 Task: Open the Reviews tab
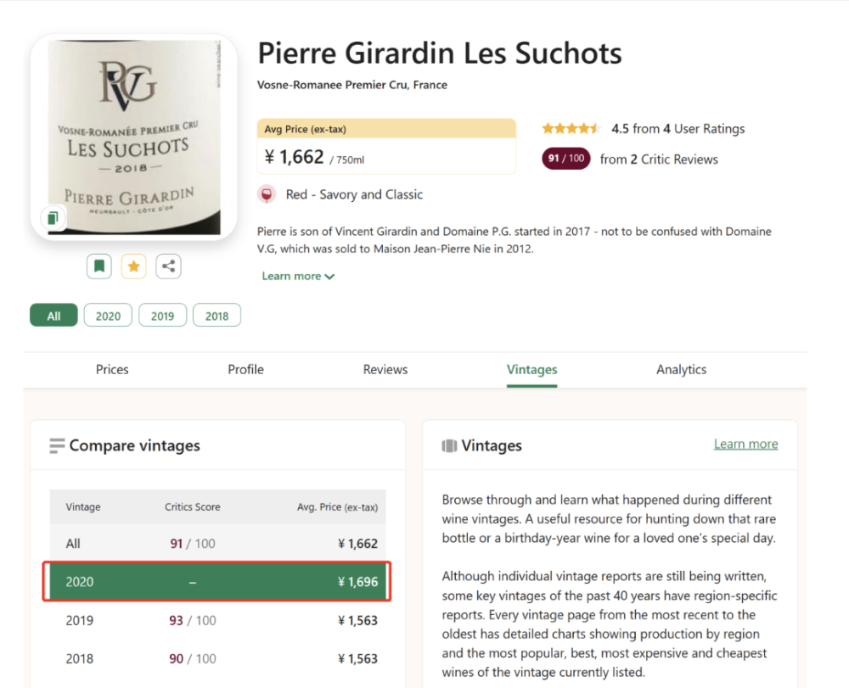pos(385,369)
